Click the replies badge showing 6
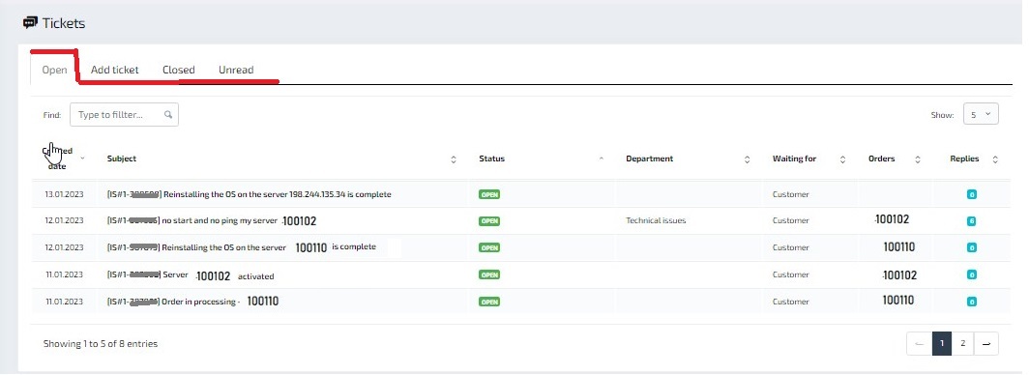 pos(971,221)
